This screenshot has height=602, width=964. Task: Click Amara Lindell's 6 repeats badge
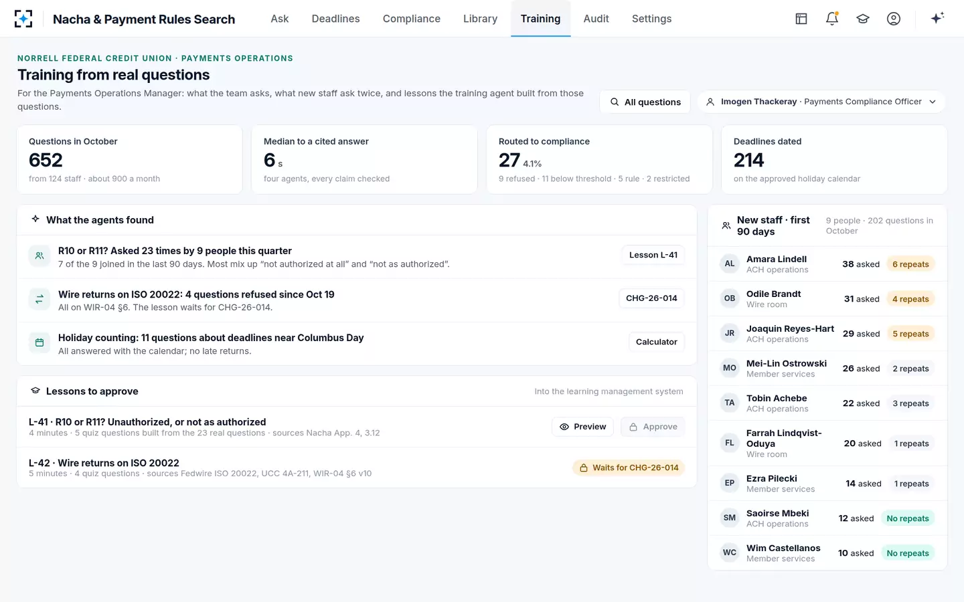click(x=910, y=264)
